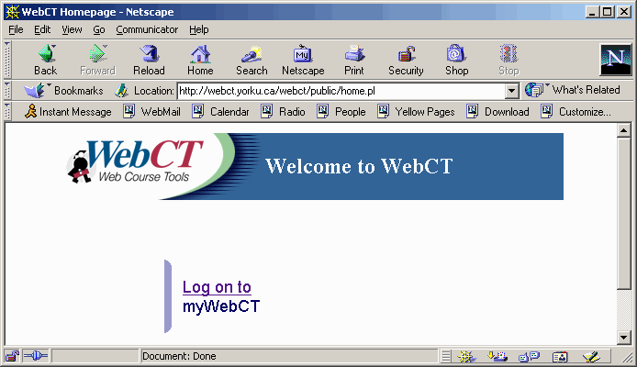Viewport: 637px width, 367px height.
Task: Open the Search toolbar button
Action: [x=251, y=60]
